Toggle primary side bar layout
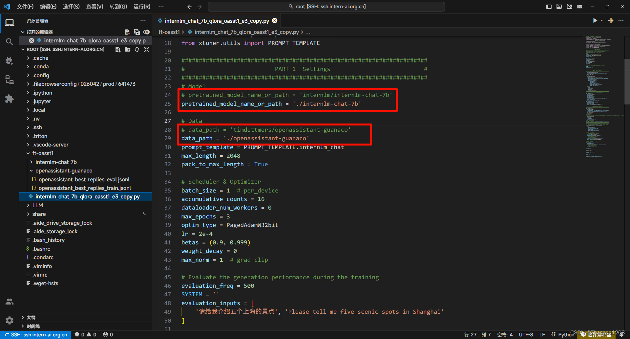630x339 pixels. [x=549, y=7]
